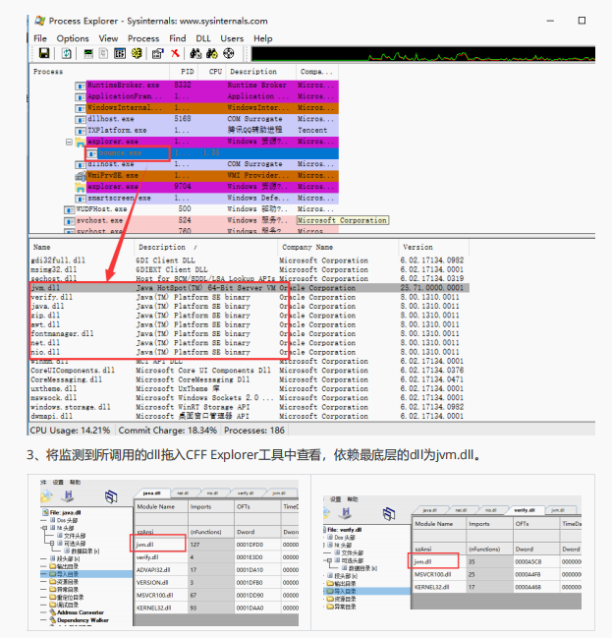Switch to java.dll tab in verify.dll CFF window
This screenshot has width=612, height=638.
tap(429, 510)
